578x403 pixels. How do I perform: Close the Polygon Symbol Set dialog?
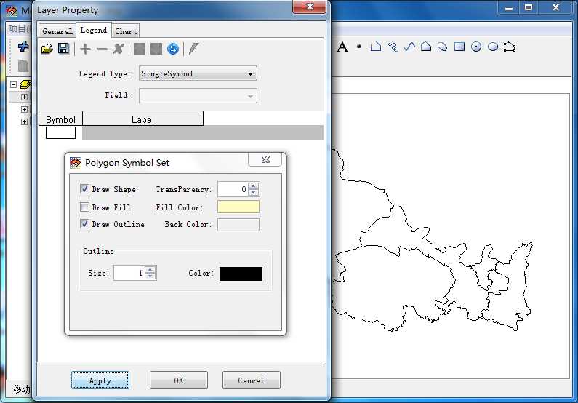(x=265, y=159)
